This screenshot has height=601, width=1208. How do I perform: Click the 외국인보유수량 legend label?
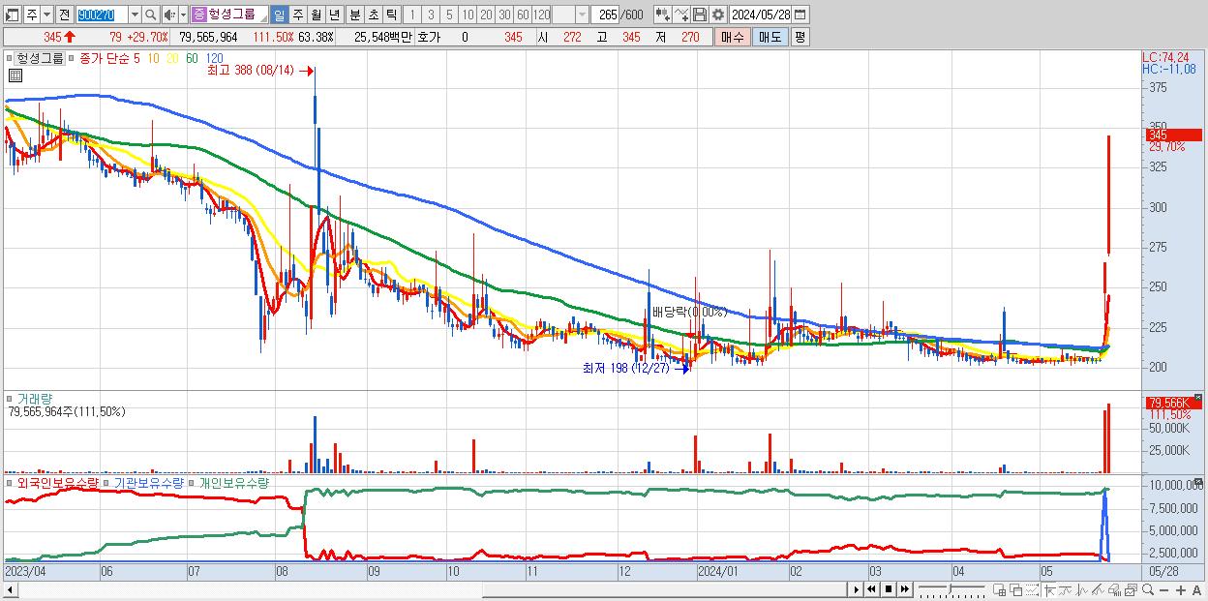[57, 482]
